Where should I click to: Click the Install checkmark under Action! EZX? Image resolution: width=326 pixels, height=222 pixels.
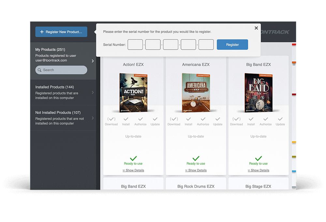pos(126,119)
